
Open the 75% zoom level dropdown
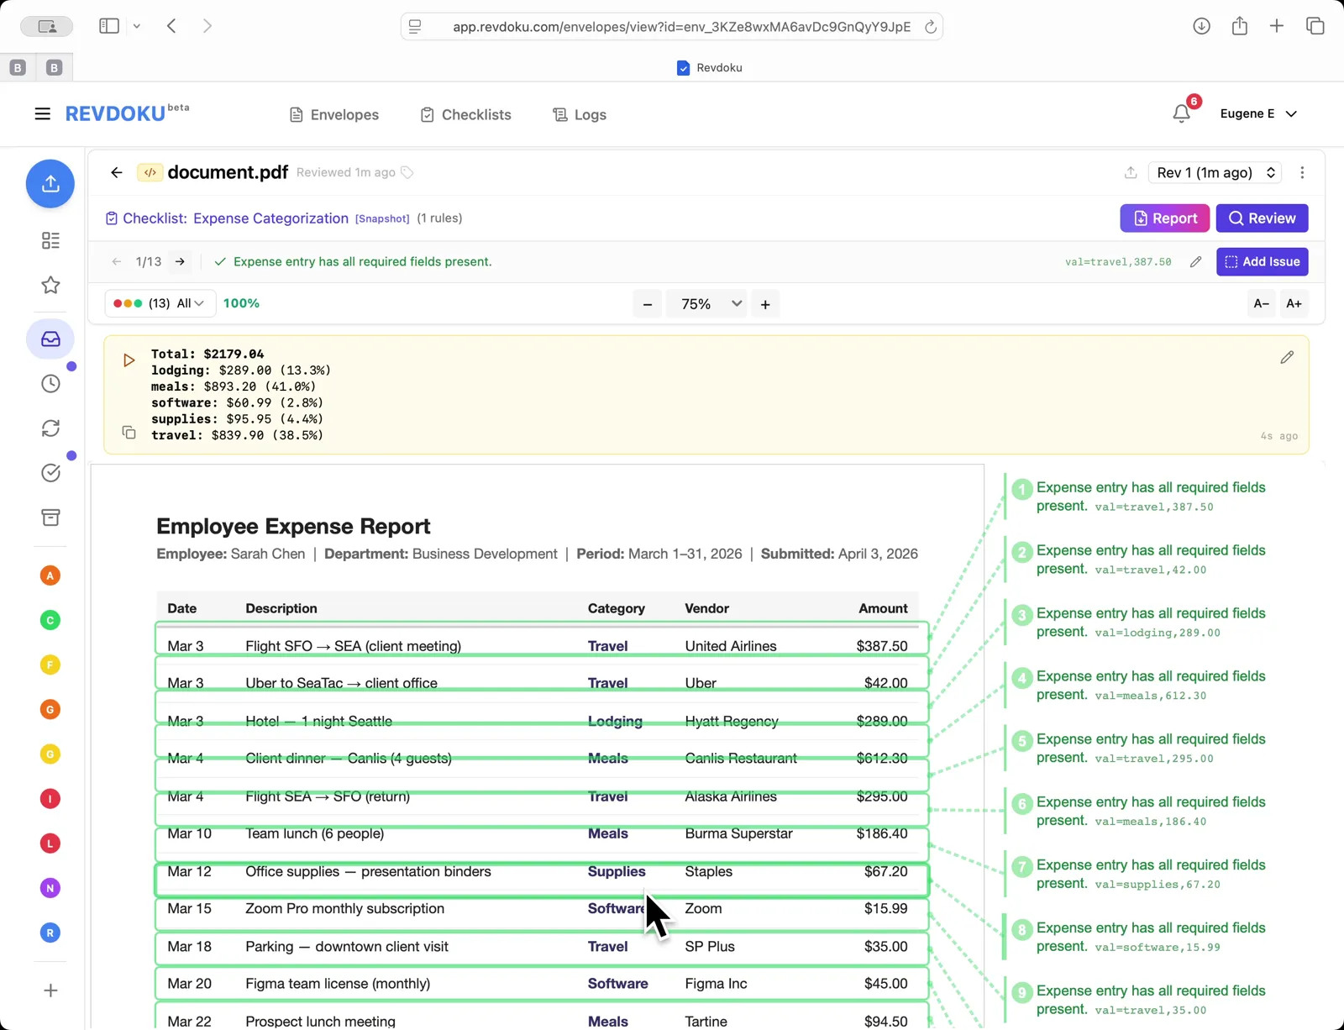point(706,304)
